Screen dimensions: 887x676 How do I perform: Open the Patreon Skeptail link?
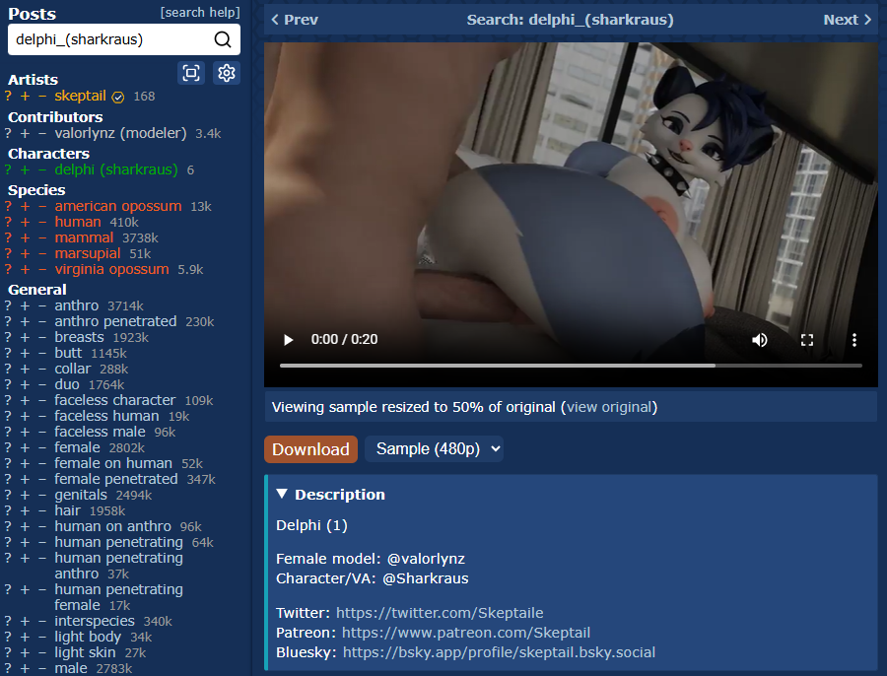click(x=466, y=633)
